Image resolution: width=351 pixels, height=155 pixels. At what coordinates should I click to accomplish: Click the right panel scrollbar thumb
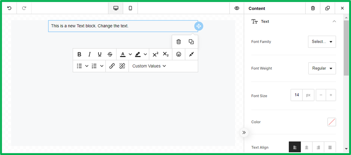346,48
